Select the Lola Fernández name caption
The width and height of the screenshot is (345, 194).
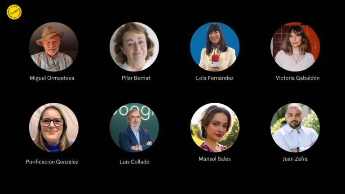tap(215, 78)
